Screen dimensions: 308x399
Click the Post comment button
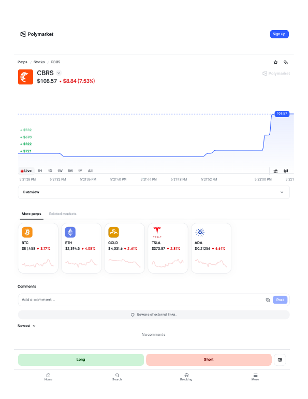tap(280, 300)
